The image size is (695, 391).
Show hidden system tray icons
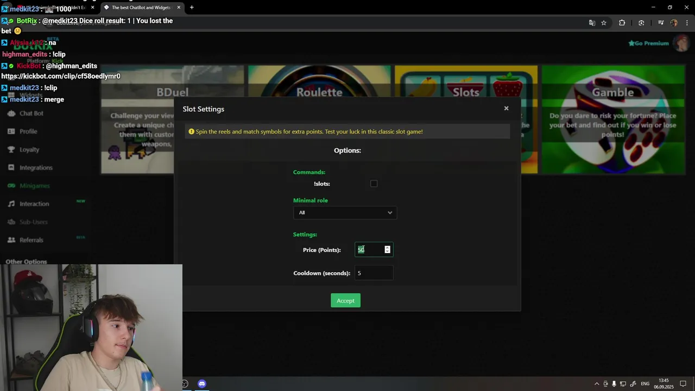pos(597,383)
